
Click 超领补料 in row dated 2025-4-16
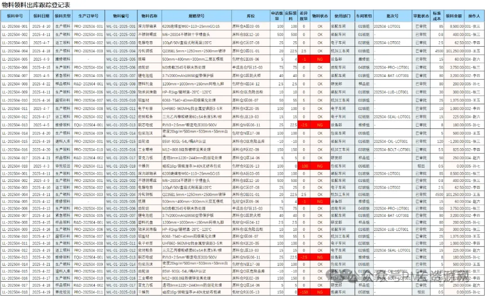(62, 100)
